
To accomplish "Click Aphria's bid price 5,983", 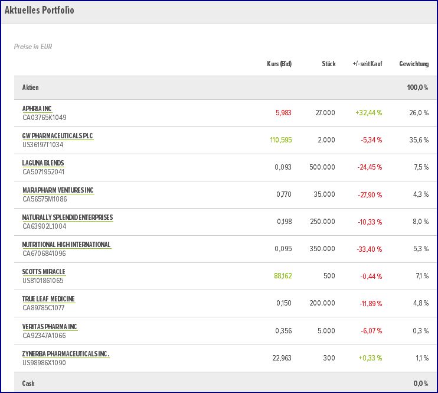I will coord(283,113).
